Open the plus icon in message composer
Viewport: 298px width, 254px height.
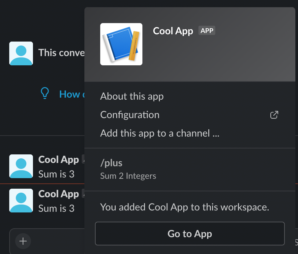click(23, 241)
